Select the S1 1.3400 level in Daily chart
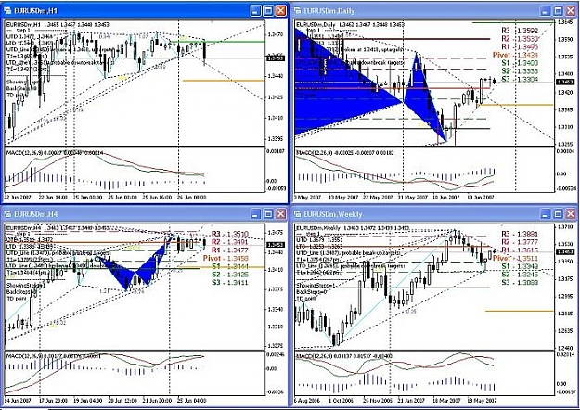This screenshot has width=580, height=410. [520, 63]
